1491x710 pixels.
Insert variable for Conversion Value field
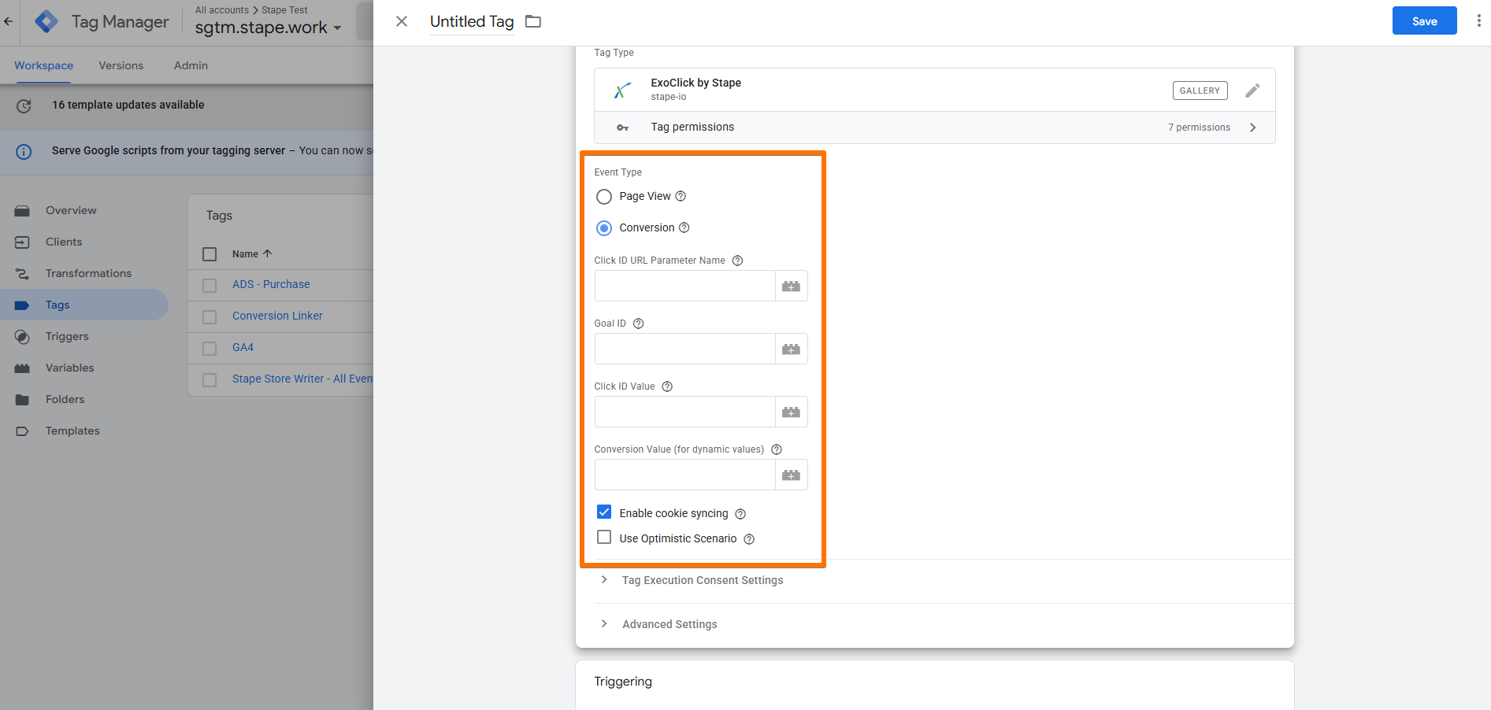click(791, 475)
